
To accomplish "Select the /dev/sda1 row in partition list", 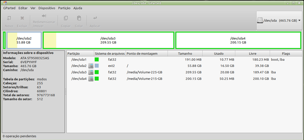I will click(x=184, y=59).
